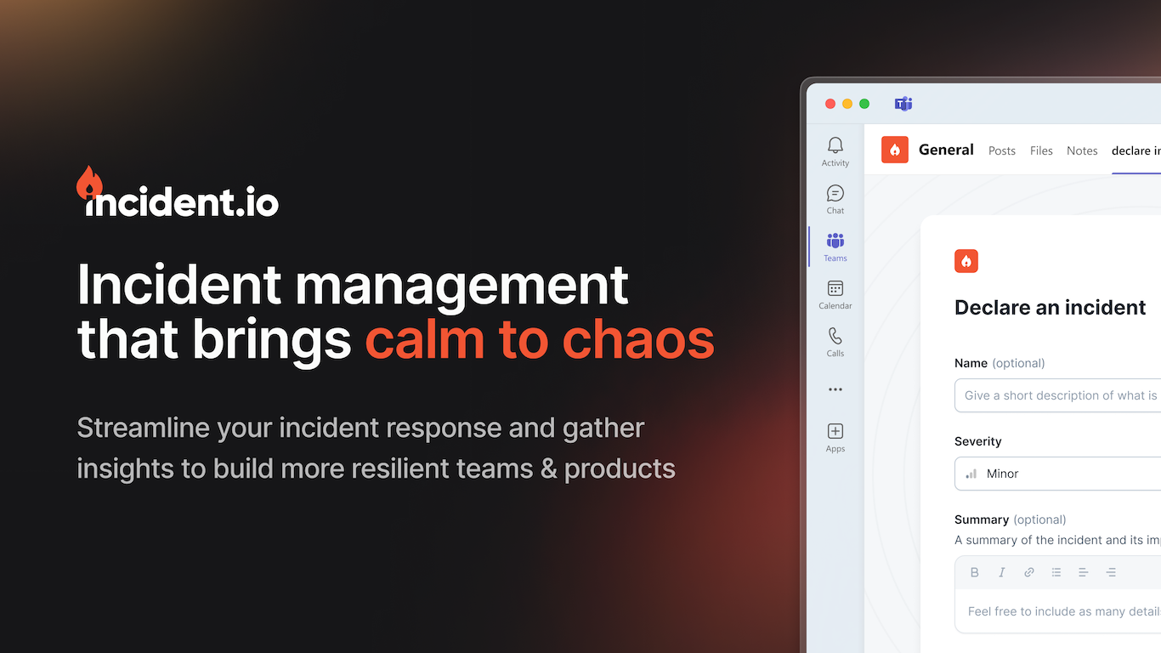This screenshot has width=1161, height=653.
Task: Click the yellow minimize window button
Action: [847, 104]
